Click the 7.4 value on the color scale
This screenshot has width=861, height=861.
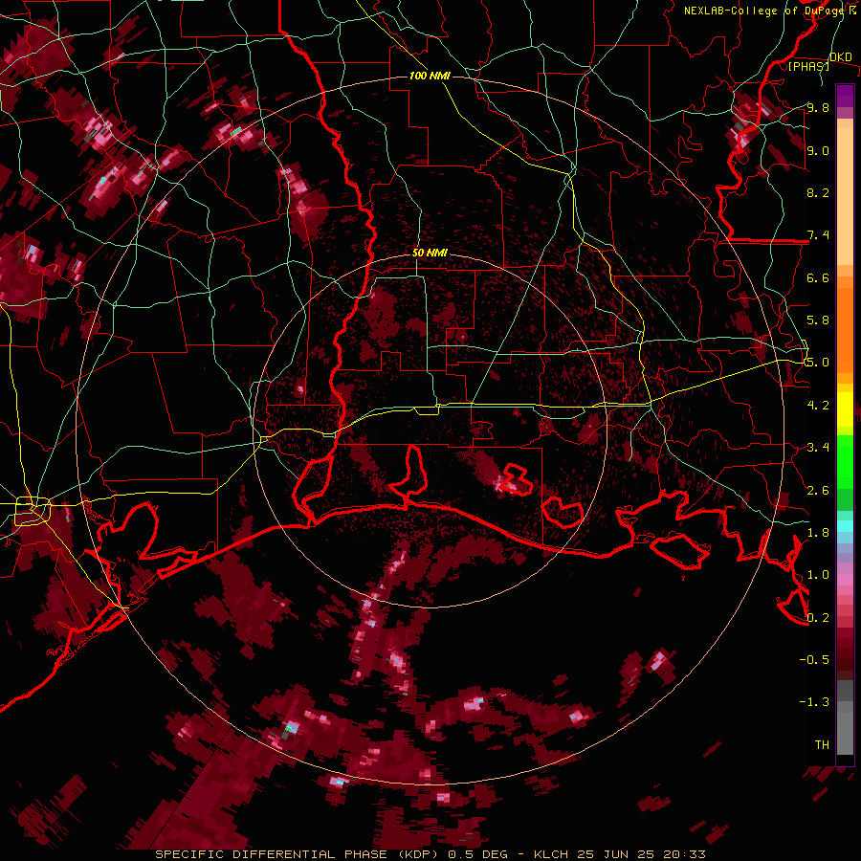click(818, 235)
